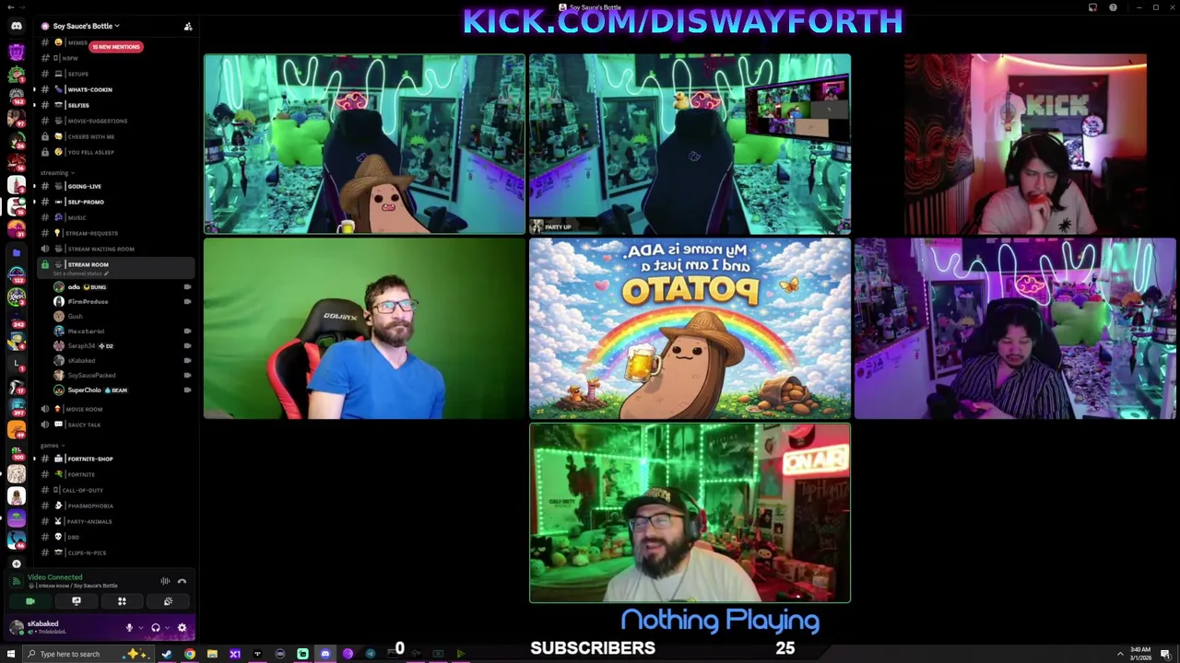Open the call-of-duty channel
This screenshot has height=663, width=1180.
click(x=115, y=490)
